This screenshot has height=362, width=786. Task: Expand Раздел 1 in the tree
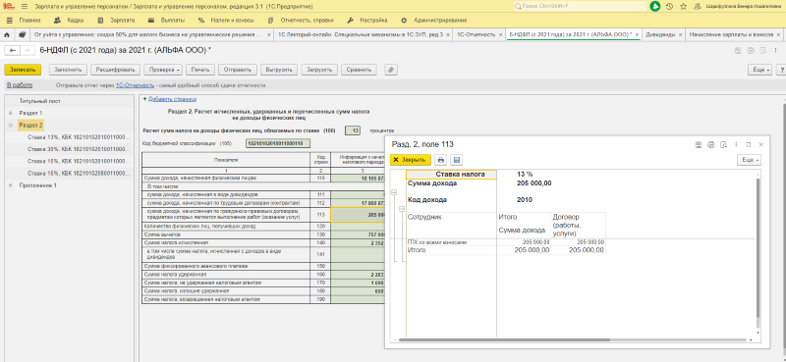pos(11,113)
